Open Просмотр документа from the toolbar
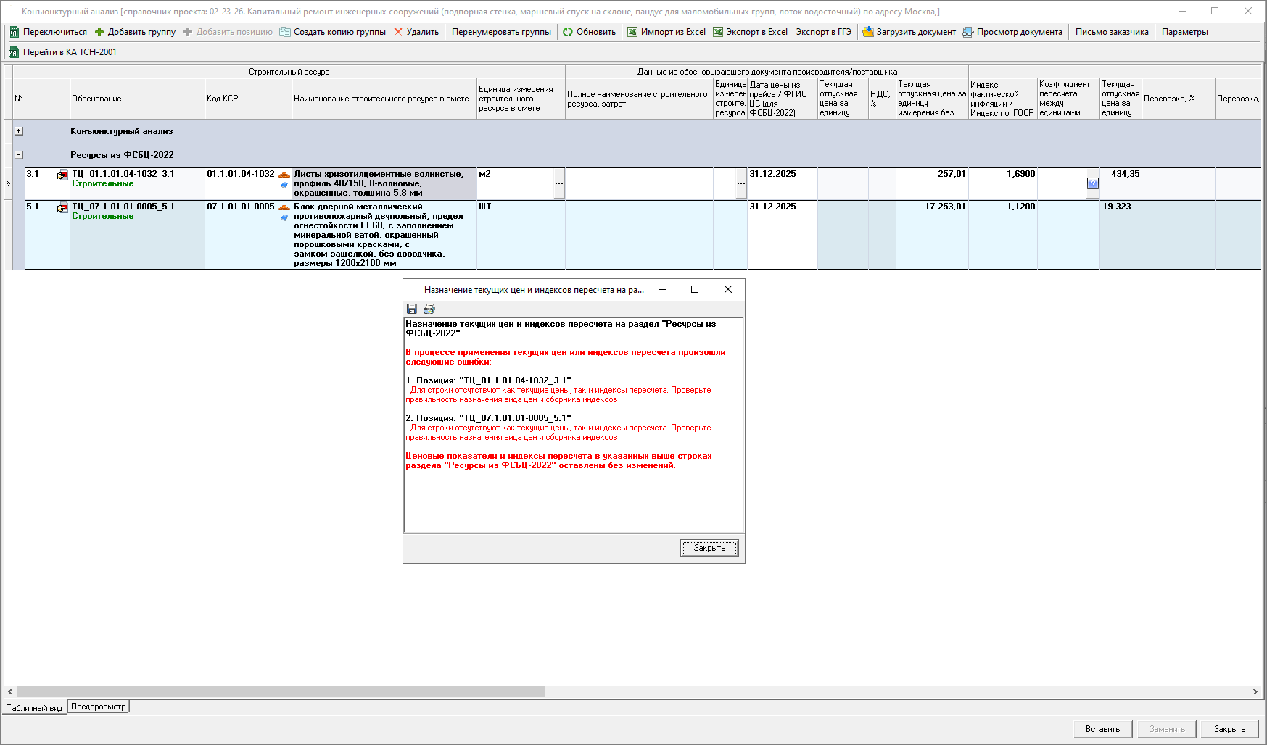Viewport: 1267px width, 745px height. (x=1012, y=32)
